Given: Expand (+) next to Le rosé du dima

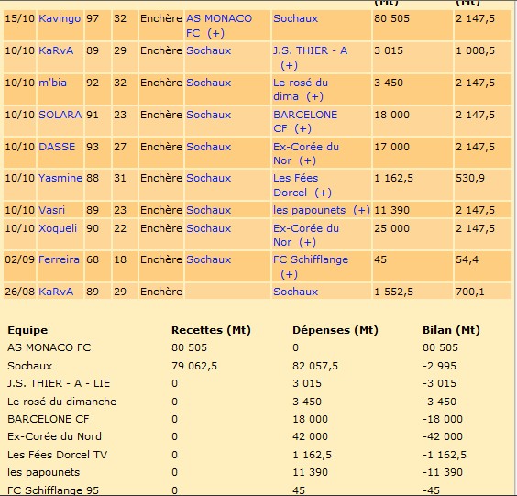Looking at the screenshot, I should 314,96.
